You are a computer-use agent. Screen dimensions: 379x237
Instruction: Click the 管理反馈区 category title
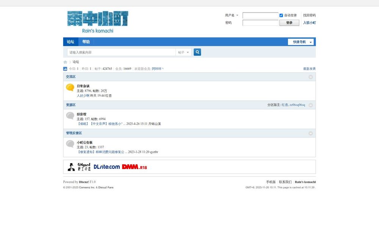point(74,133)
